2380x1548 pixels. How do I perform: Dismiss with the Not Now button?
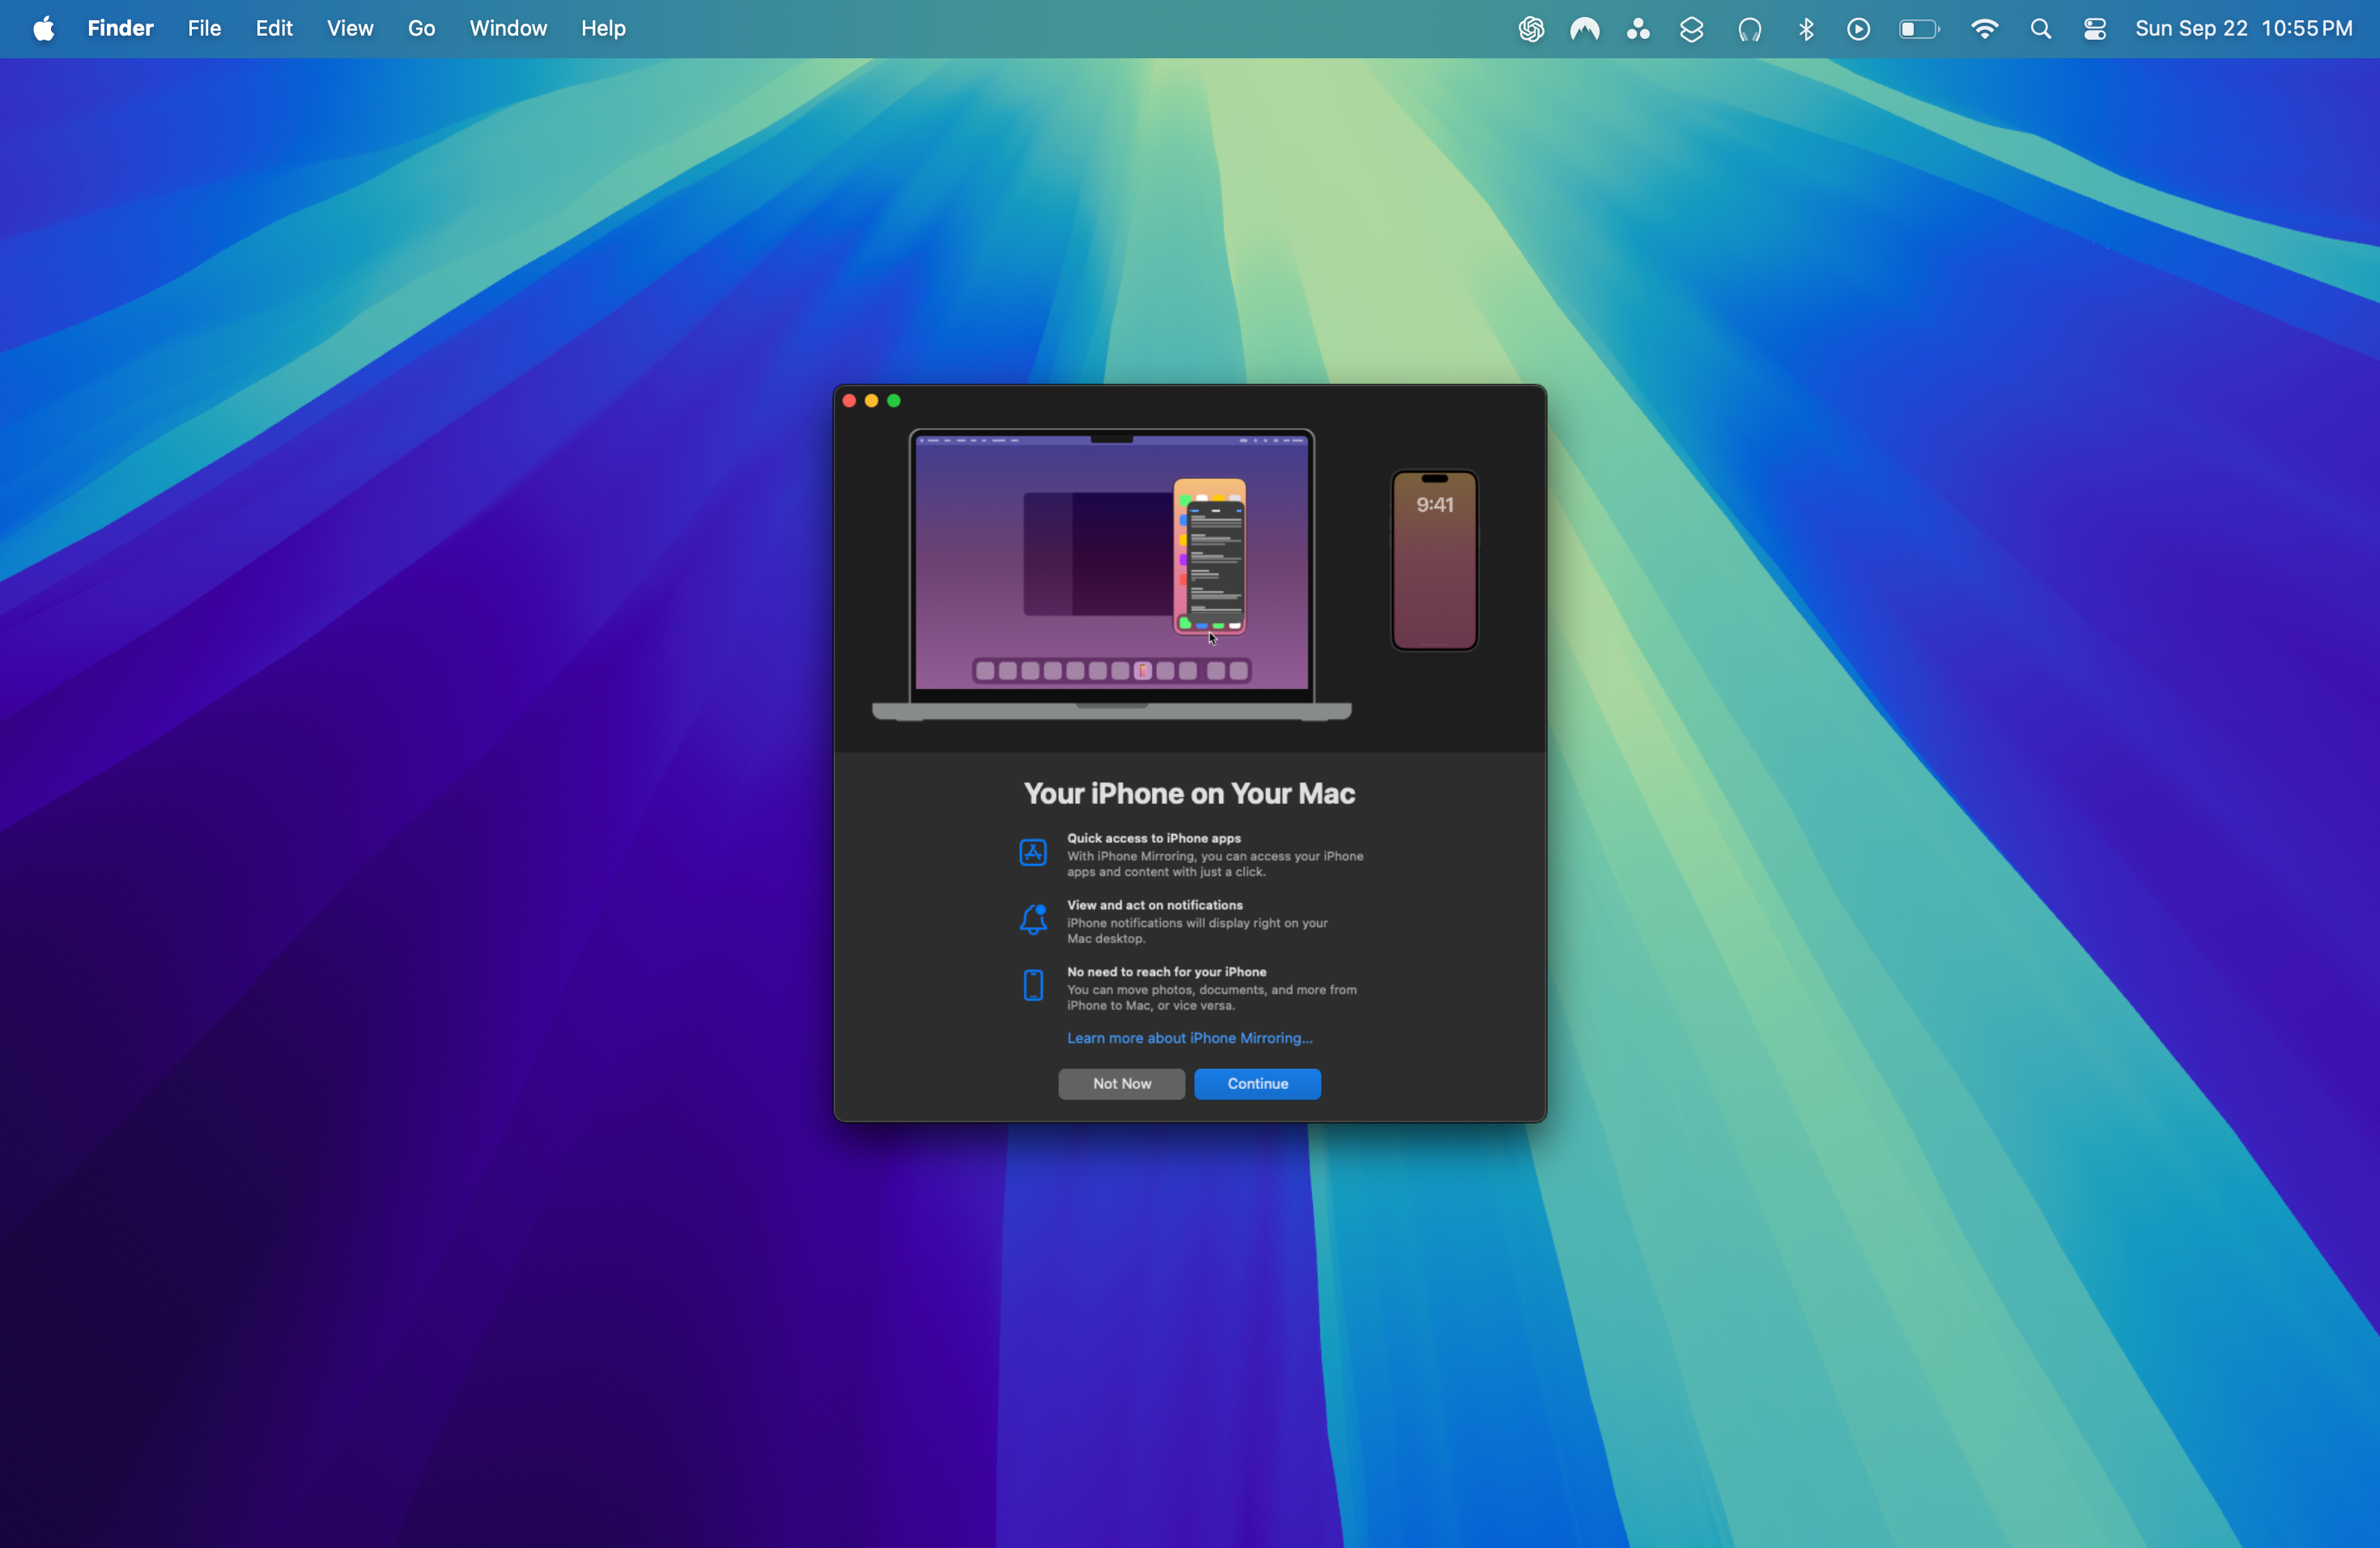coord(1121,1083)
